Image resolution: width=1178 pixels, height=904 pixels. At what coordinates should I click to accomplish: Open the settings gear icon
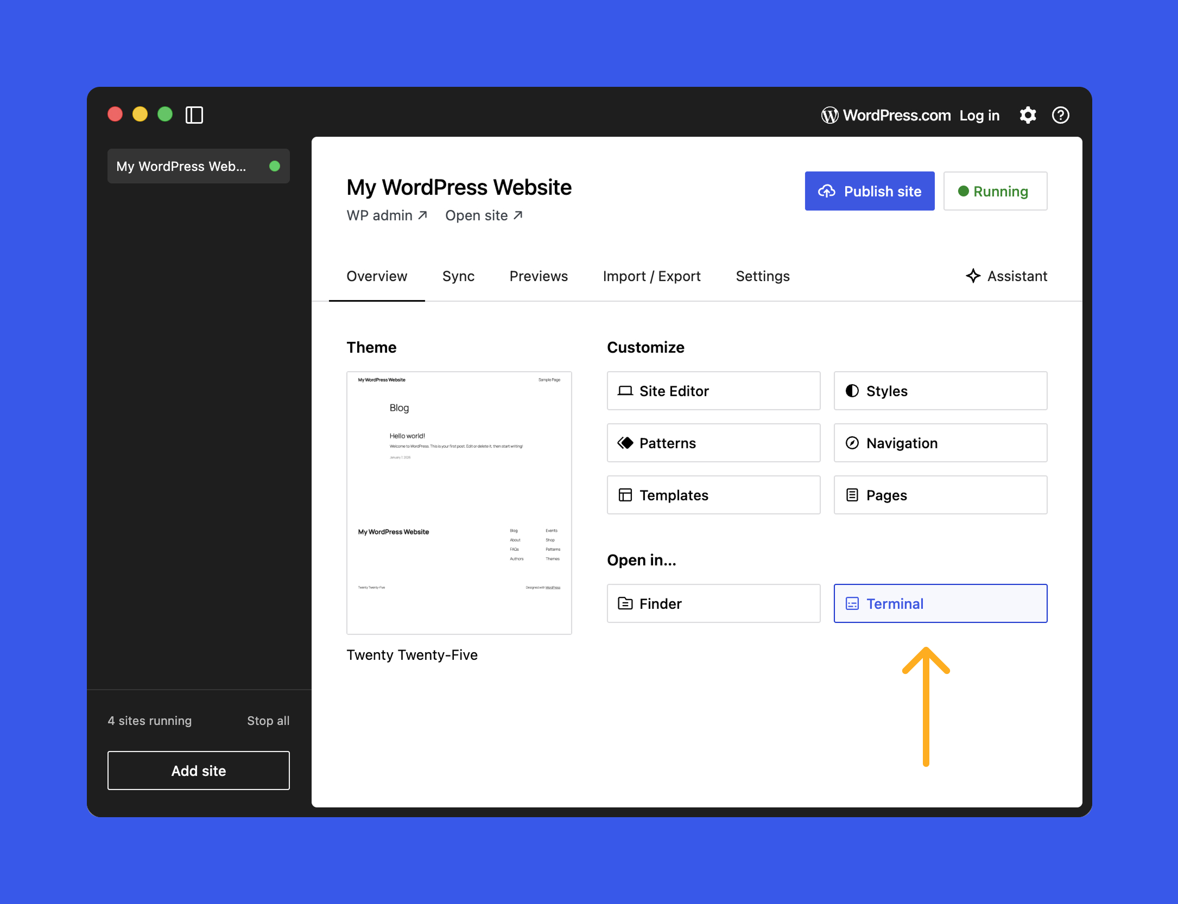[1028, 115]
